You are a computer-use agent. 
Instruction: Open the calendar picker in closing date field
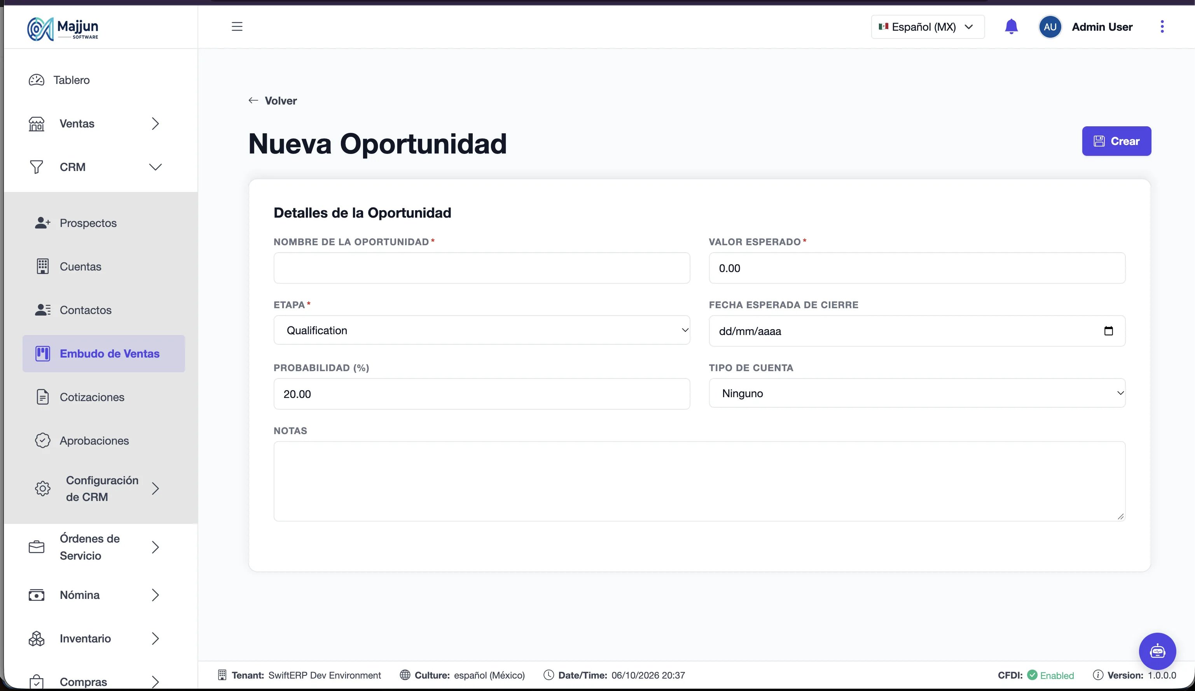[x=1108, y=331]
